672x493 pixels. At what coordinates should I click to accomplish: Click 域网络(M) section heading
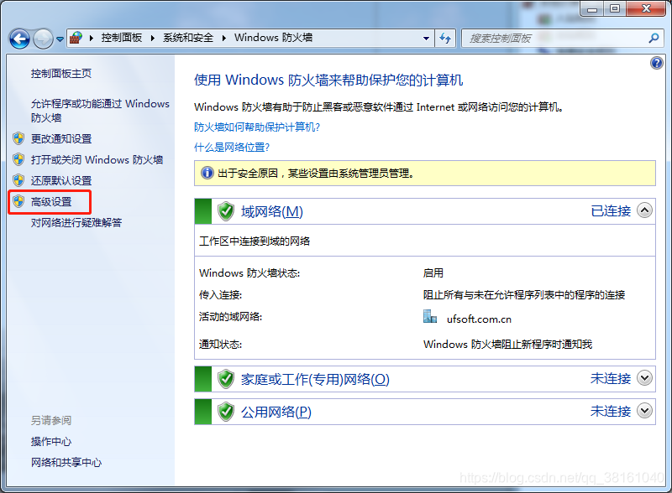271,211
